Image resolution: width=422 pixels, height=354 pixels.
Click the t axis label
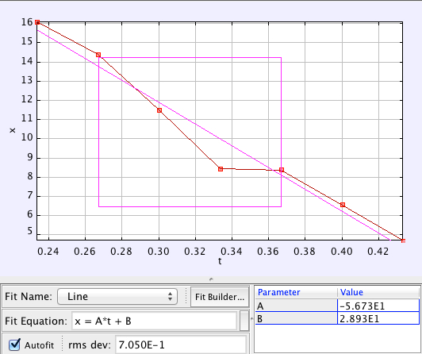(x=220, y=261)
